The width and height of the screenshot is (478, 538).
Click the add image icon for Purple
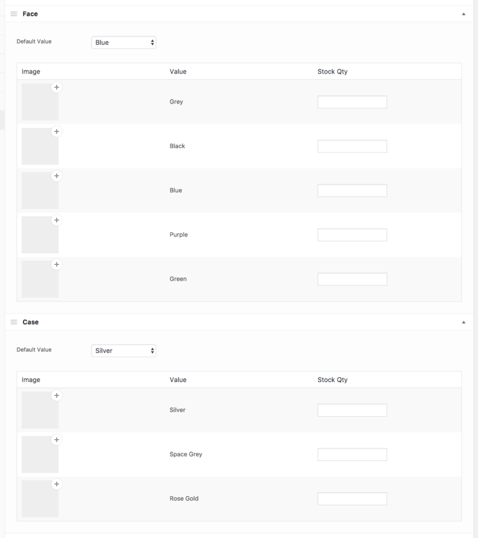coord(57,220)
